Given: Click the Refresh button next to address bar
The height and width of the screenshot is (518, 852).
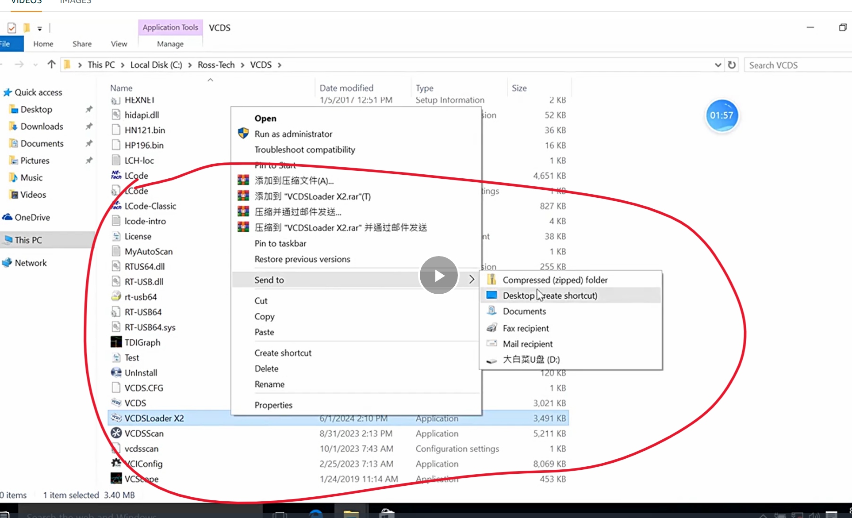Looking at the screenshot, I should [732, 65].
